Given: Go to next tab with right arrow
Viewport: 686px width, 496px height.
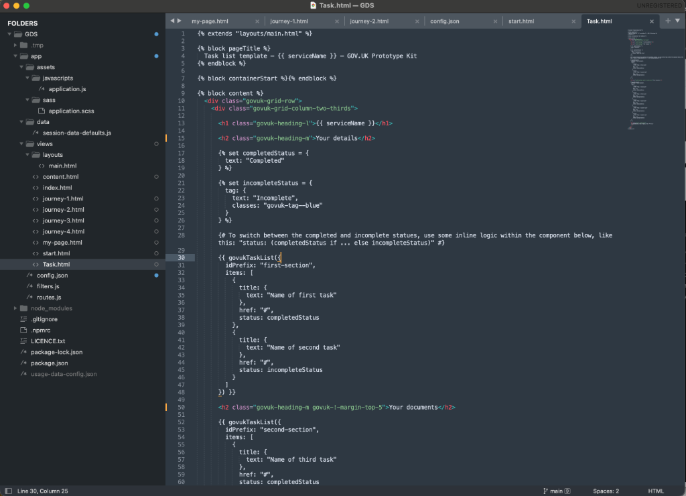Looking at the screenshot, I should [180, 21].
